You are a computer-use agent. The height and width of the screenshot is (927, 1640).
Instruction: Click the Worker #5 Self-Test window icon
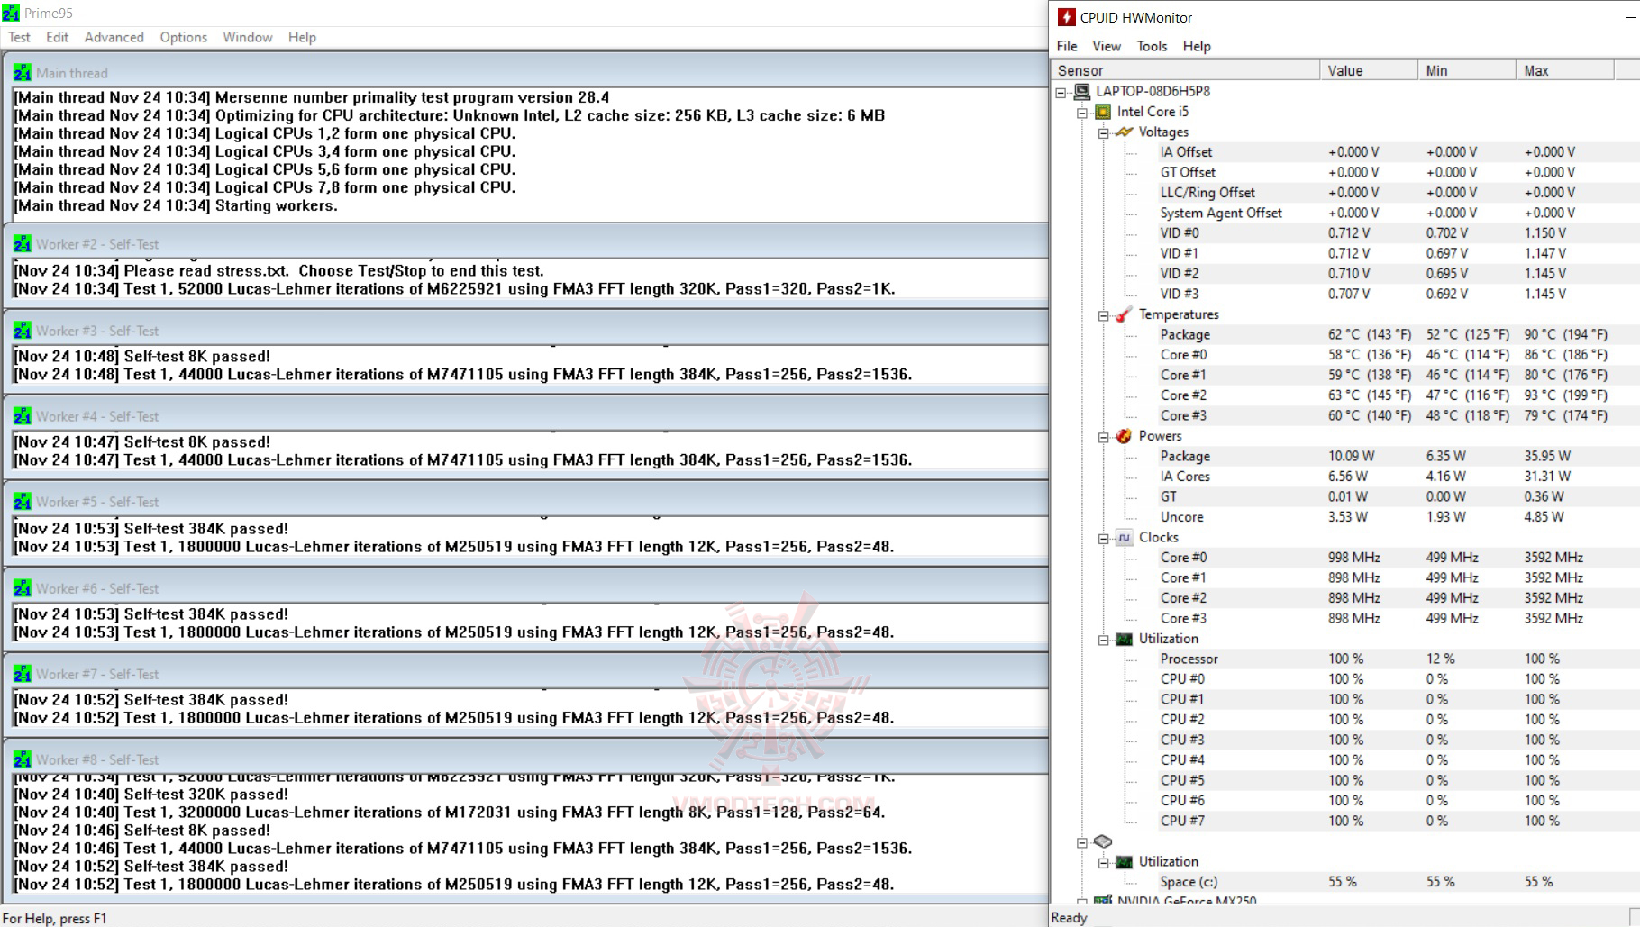pos(23,502)
